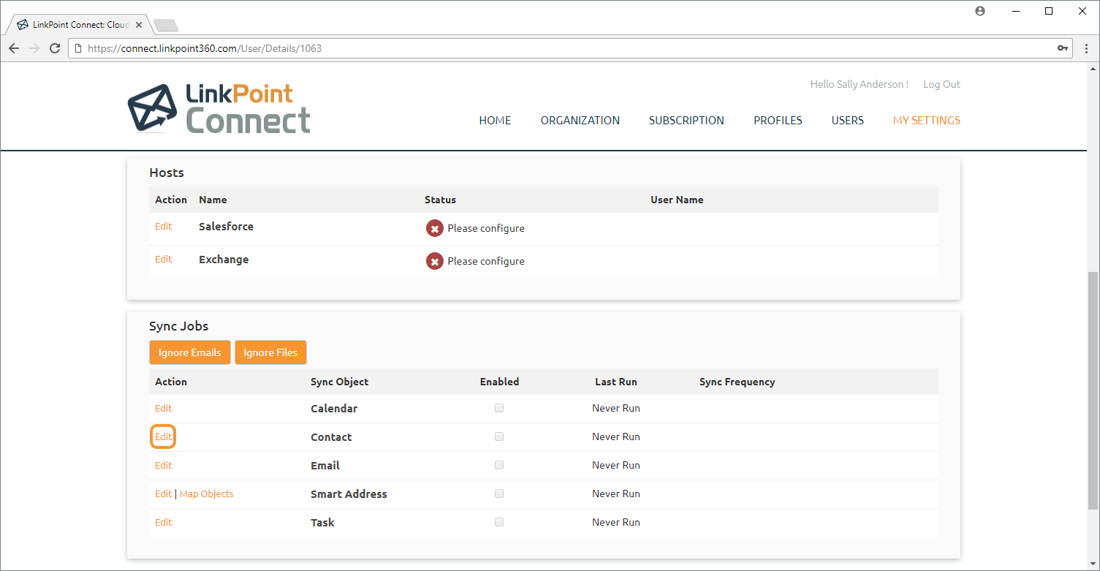The image size is (1100, 571).
Task: Edit the Salesforce host configuration
Action: click(163, 227)
